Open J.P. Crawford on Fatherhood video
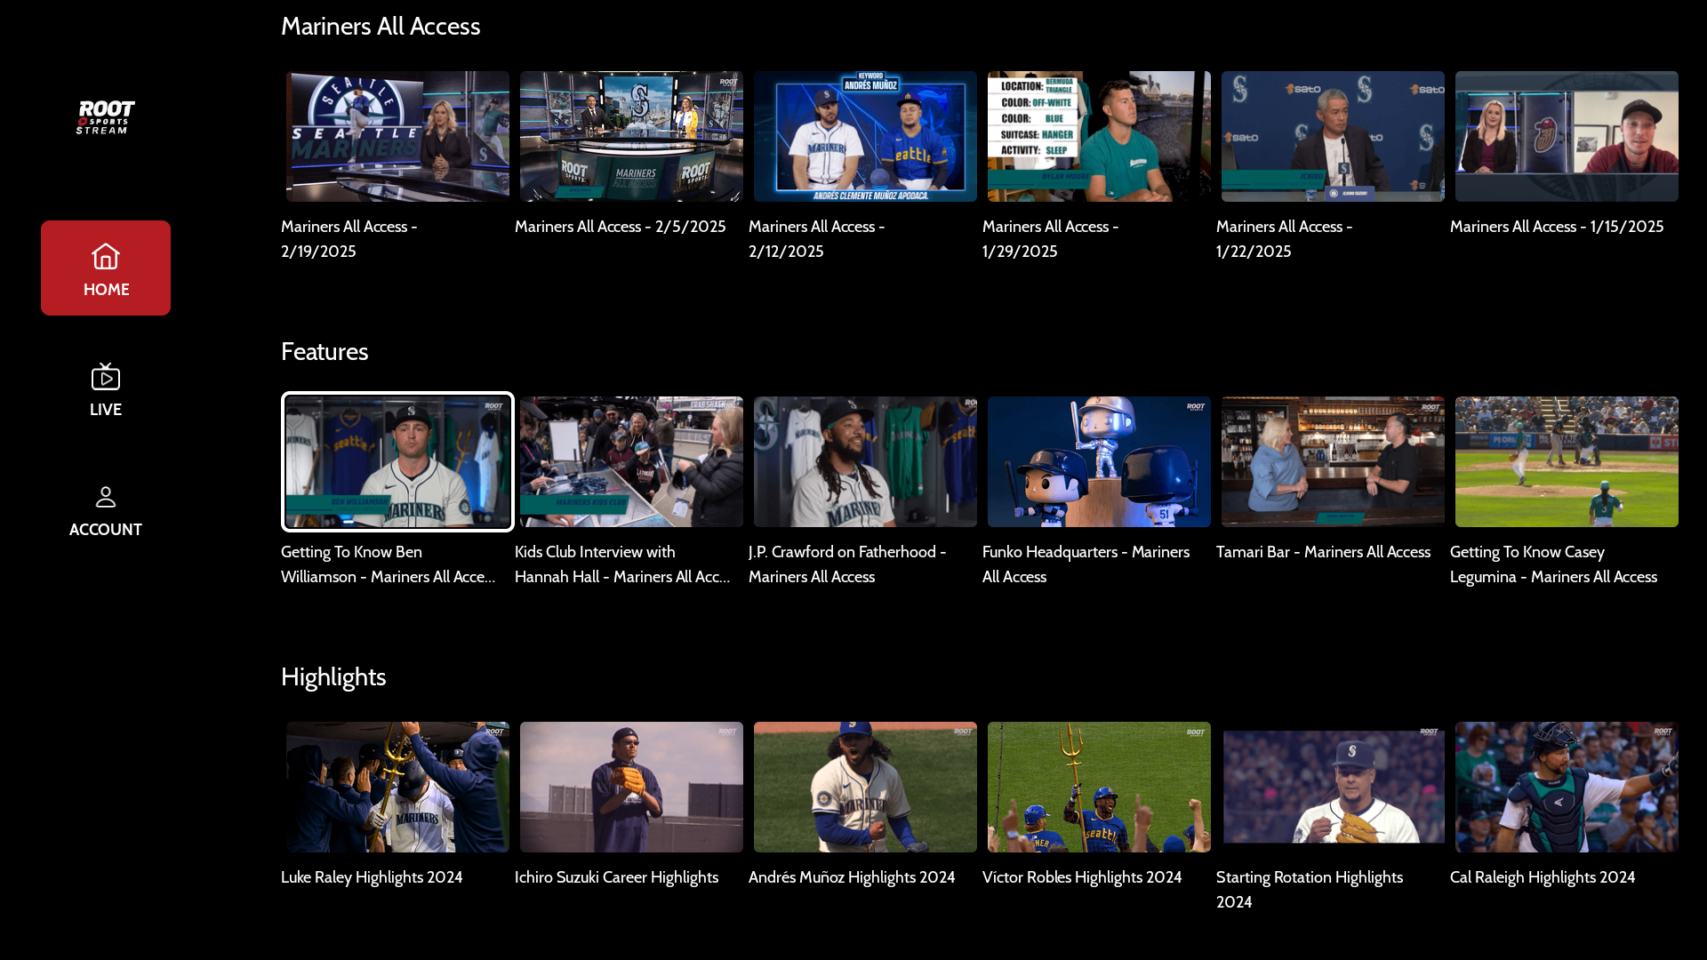Image resolution: width=1707 pixels, height=960 pixels. pyautogui.click(x=865, y=461)
